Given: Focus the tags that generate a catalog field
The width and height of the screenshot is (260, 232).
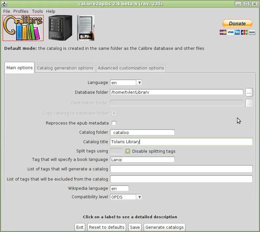Looking at the screenshot, I should point(181,169).
